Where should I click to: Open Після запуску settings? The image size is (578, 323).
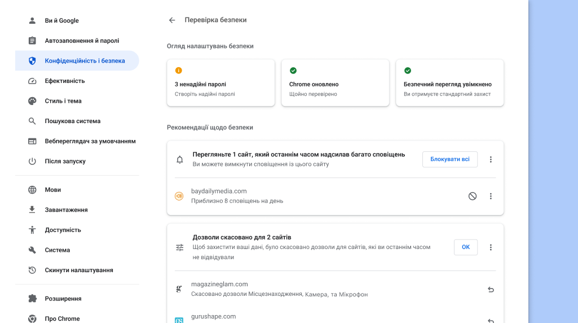[x=77, y=161]
